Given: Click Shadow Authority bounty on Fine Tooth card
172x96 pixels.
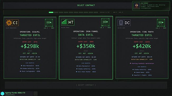Looking at the screenshot, I should point(142,70).
